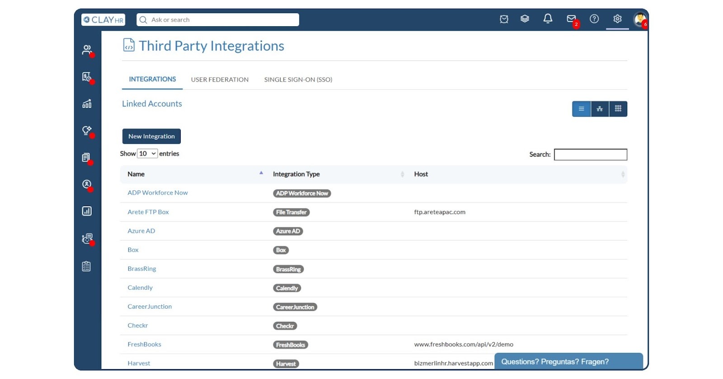The height and width of the screenshot is (379, 723).
Task: Focus the Ask or search field
Action: 218,20
